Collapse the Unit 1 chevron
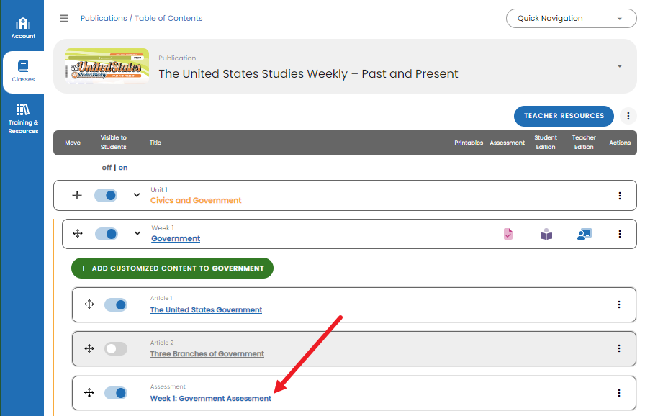This screenshot has height=416, width=645. coord(137,195)
